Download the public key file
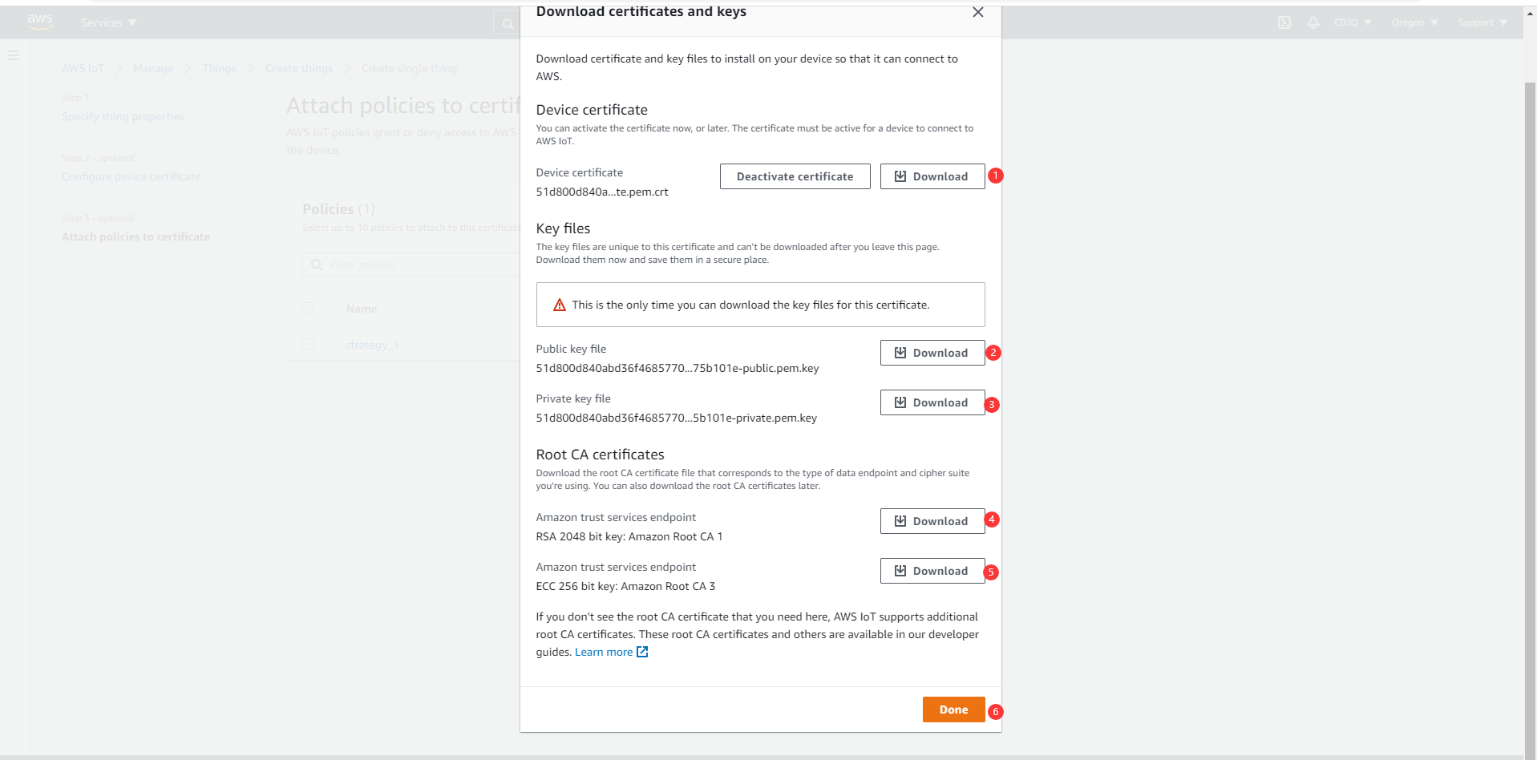This screenshot has height=760, width=1537. tap(932, 353)
